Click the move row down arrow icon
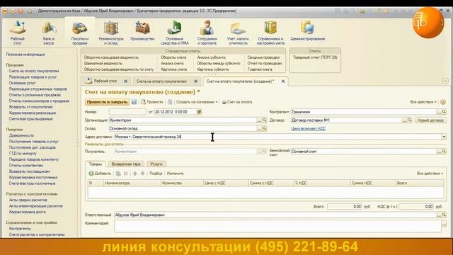 click(142, 174)
